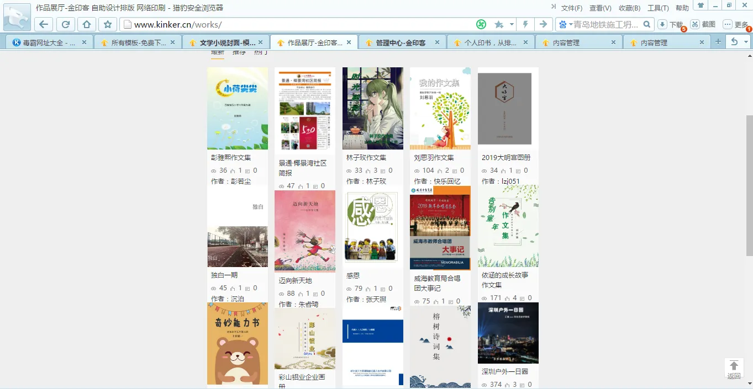Click the screenshot (截图) scissors tool
Viewport: 753px width, 389px height.
(x=703, y=24)
